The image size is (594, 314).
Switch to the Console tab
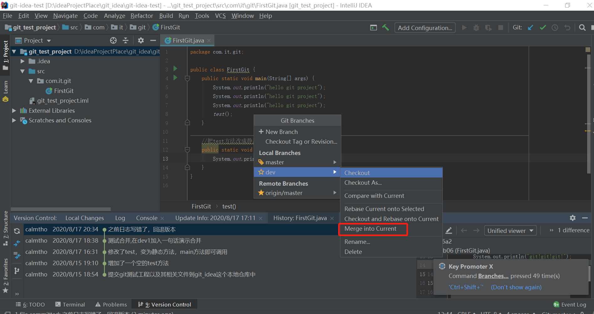point(147,218)
